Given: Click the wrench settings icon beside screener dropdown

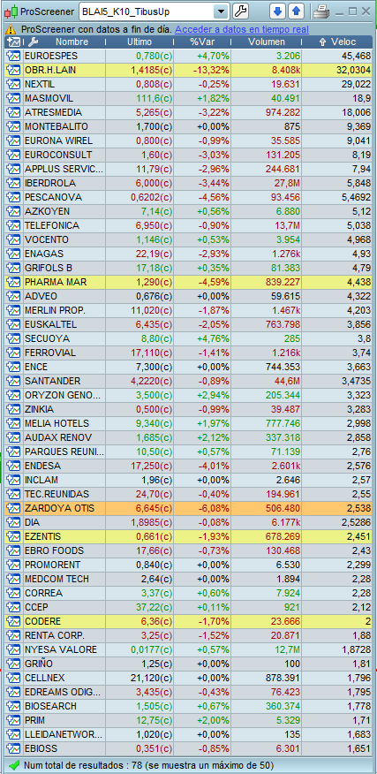Looking at the screenshot, I should (x=240, y=11).
